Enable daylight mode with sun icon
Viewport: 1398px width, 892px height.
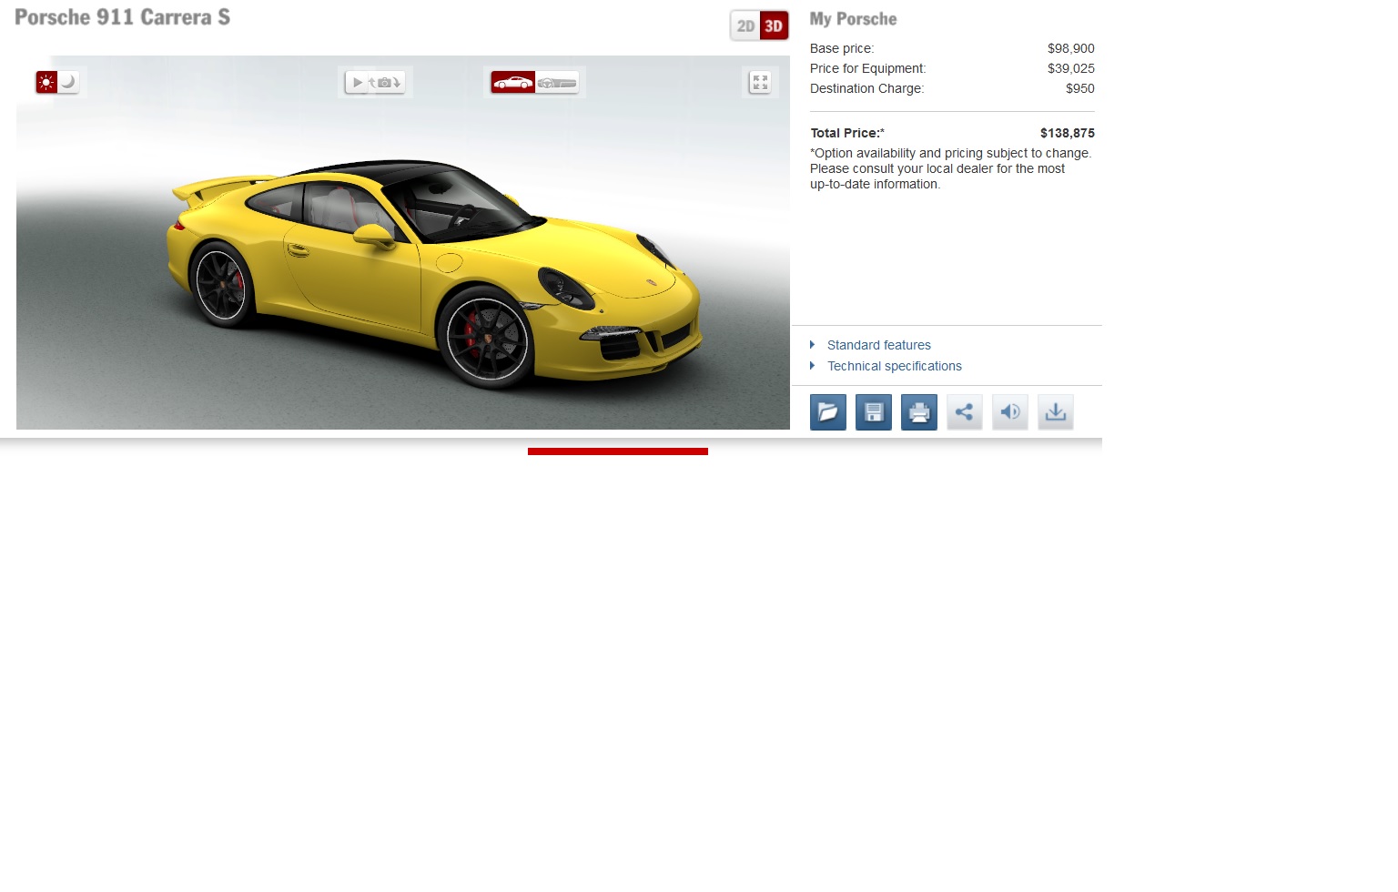click(46, 82)
